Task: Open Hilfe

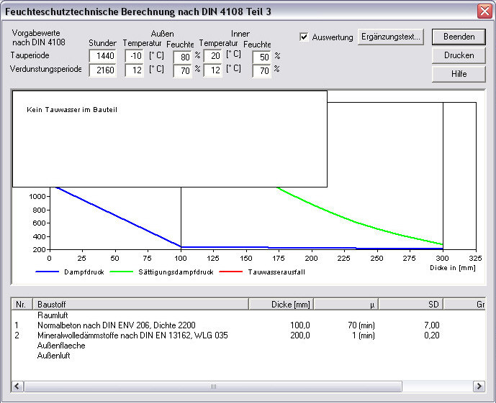Action: coord(459,74)
